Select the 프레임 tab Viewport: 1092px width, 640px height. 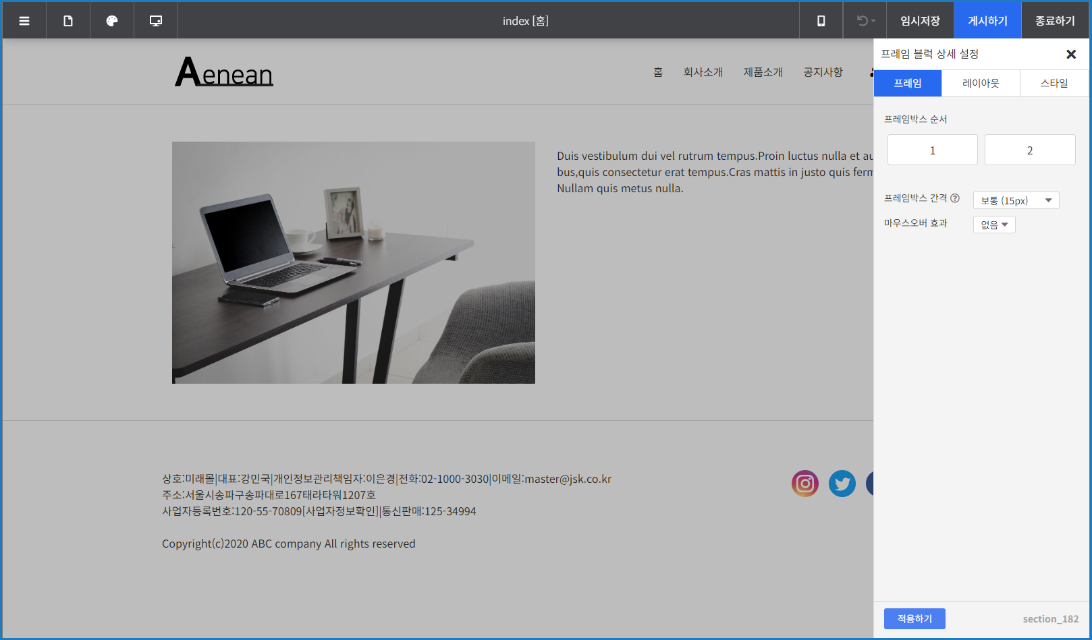coord(907,84)
